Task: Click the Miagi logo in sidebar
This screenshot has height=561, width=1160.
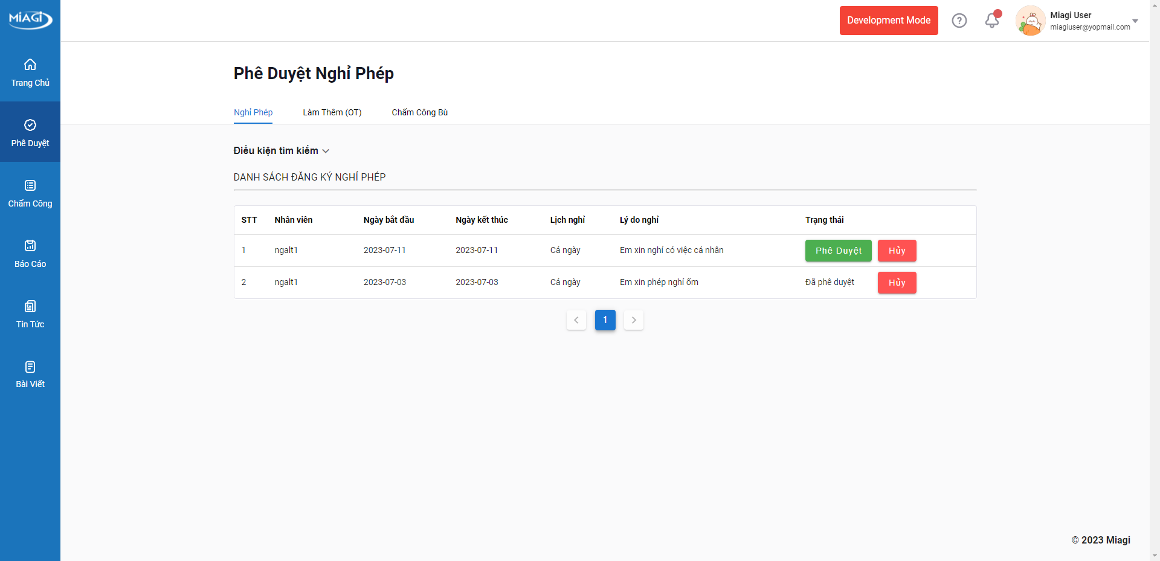Action: [30, 19]
